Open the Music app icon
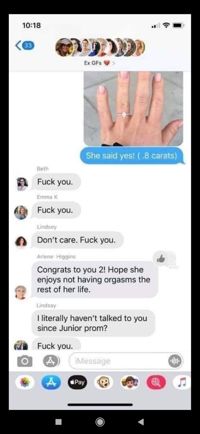 [181, 382]
